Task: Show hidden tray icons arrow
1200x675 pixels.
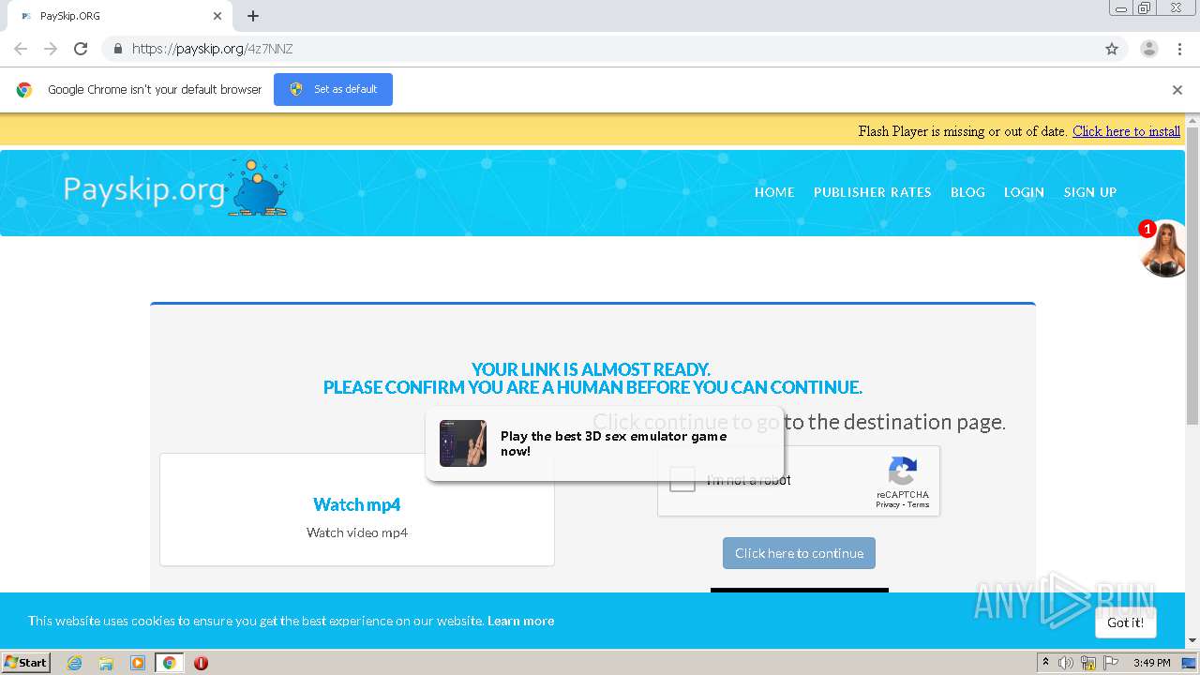Action: [1045, 663]
